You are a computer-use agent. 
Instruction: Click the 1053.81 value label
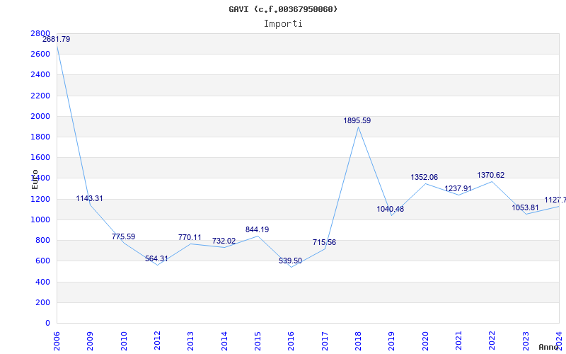tap(525, 208)
